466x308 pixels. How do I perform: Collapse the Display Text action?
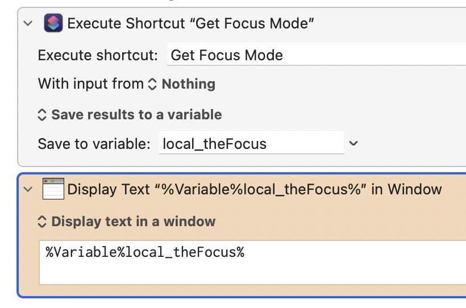[28, 189]
